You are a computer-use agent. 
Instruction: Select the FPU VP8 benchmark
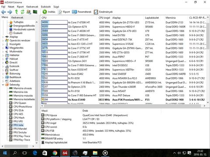pyautogui.click(x=18, y=121)
